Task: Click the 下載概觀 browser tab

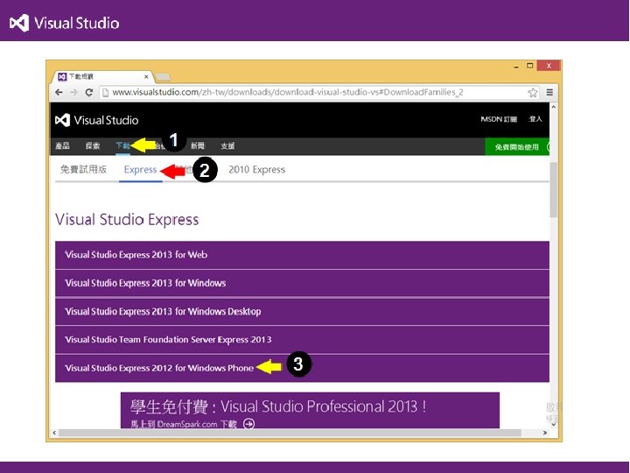Action: tap(102, 76)
